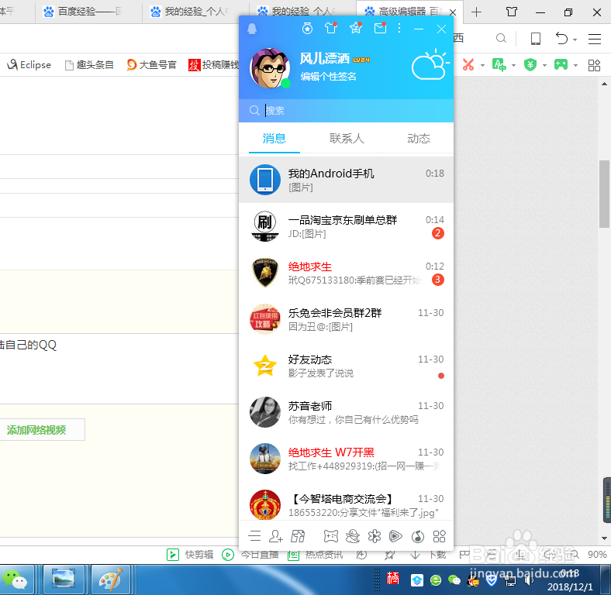The width and height of the screenshot is (611, 595).
Task: Switch to the first 我的经验_个人 tab
Action: (195, 12)
